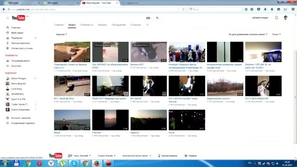Open the Язык: Русский language dropdown
297x167 pixels.
(x=79, y=156)
